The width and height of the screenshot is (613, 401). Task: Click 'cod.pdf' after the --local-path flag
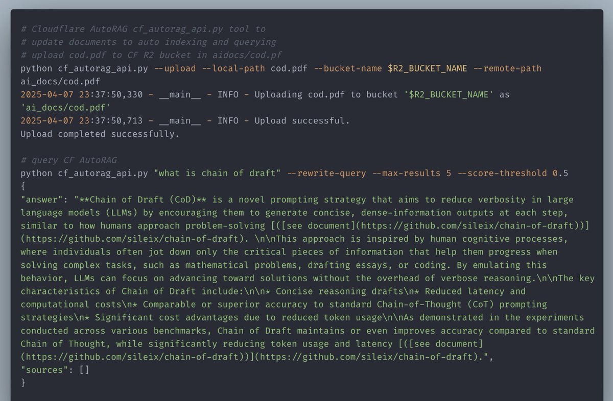[x=289, y=68]
